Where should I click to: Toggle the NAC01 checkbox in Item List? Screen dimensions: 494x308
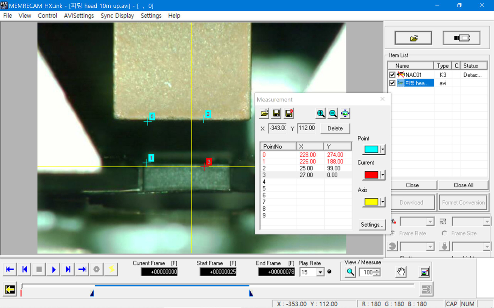392,75
